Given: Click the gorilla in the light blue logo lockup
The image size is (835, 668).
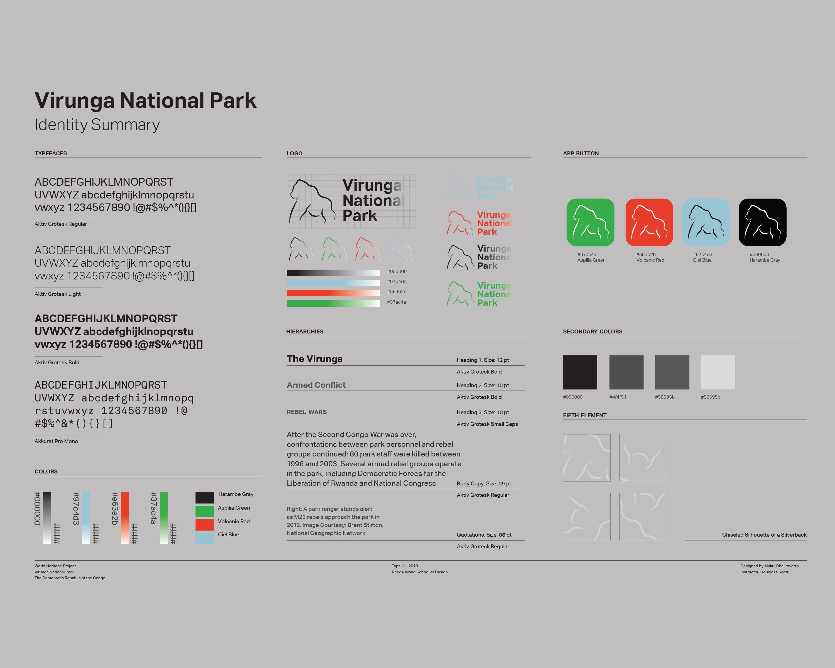Looking at the screenshot, I should coord(460,187).
